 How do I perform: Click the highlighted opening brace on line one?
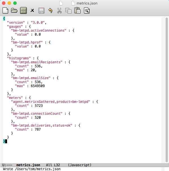[4, 19]
